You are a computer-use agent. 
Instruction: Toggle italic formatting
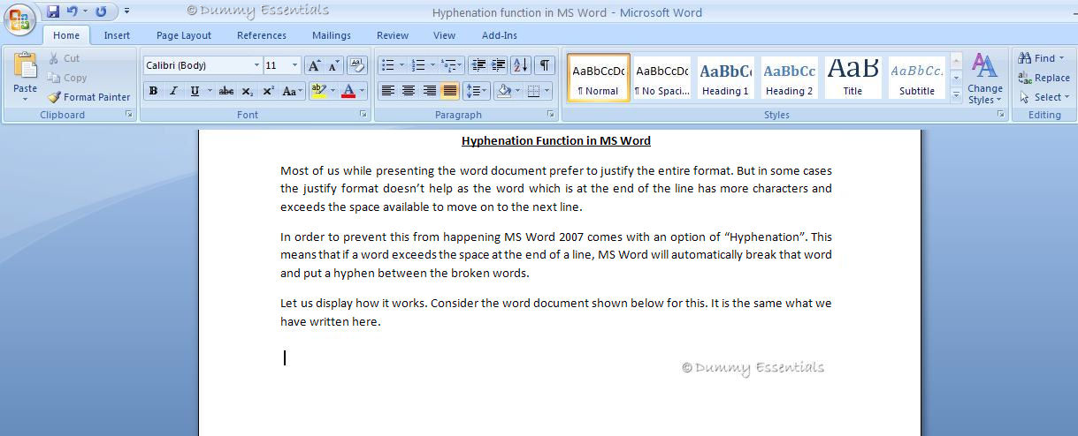point(173,91)
